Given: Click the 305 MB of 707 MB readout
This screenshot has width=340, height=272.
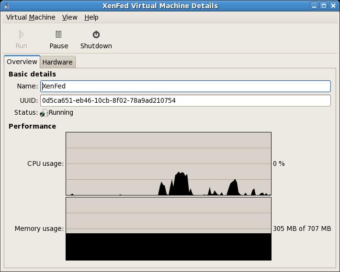Looking at the screenshot, I should [302, 228].
